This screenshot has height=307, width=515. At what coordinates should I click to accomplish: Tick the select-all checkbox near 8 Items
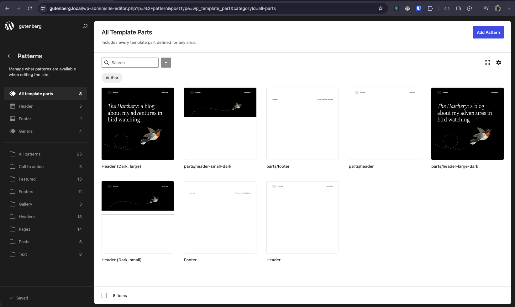coord(104,295)
